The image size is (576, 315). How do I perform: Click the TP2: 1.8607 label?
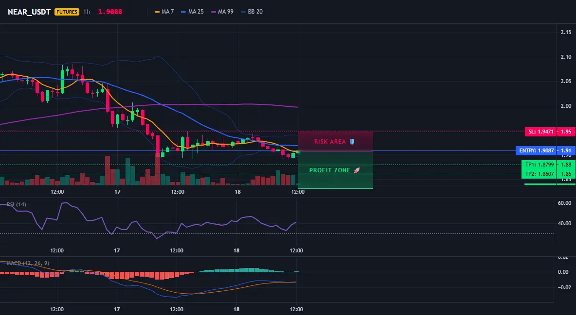point(539,174)
